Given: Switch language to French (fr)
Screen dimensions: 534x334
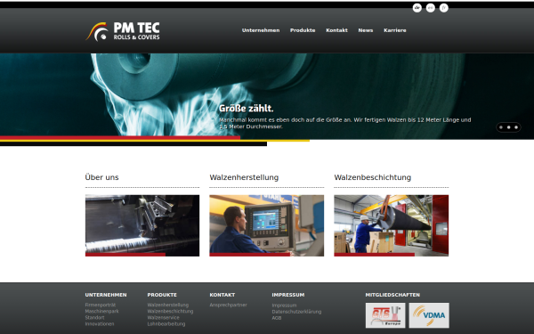Looking at the screenshot, I should [x=444, y=8].
